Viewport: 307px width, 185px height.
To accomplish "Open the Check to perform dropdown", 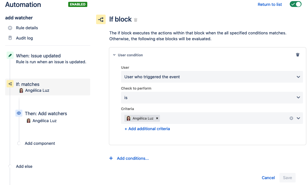I will coord(212,98).
